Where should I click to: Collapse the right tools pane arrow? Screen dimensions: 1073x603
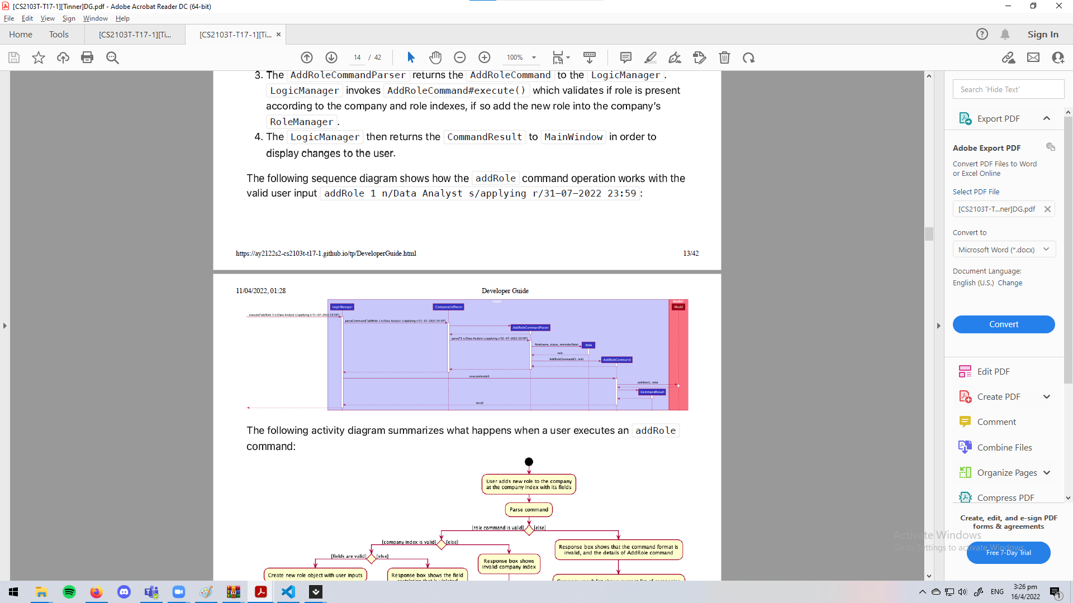938,326
